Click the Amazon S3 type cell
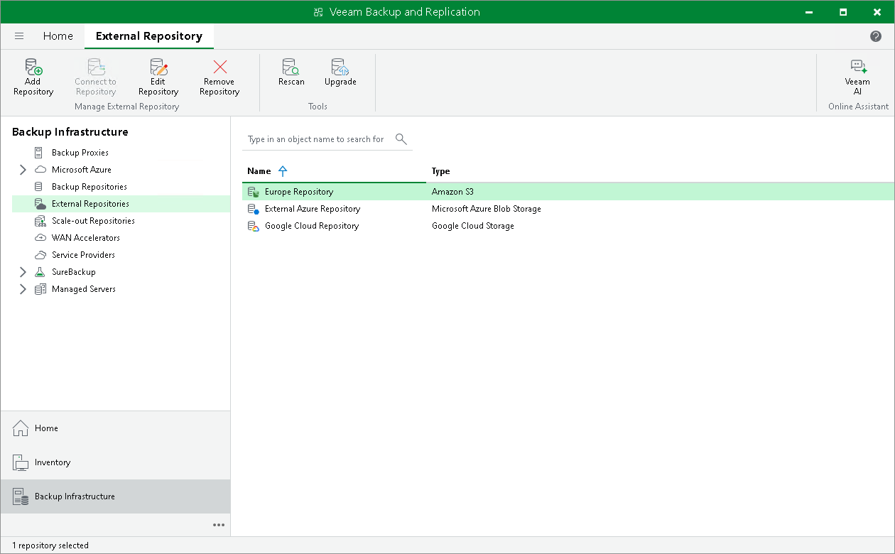895x554 pixels. 452,192
